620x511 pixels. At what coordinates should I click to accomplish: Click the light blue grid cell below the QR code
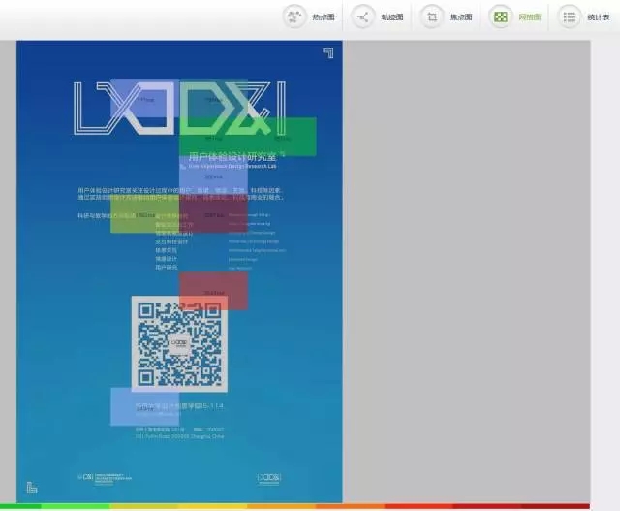coord(144,407)
